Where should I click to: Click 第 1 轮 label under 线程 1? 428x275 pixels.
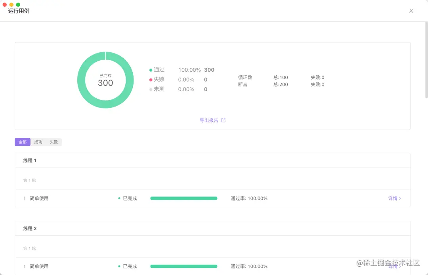click(29, 180)
